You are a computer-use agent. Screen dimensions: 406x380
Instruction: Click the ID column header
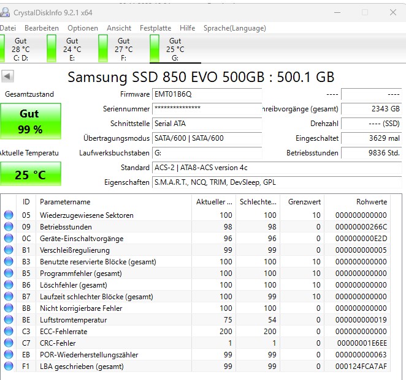click(26, 202)
